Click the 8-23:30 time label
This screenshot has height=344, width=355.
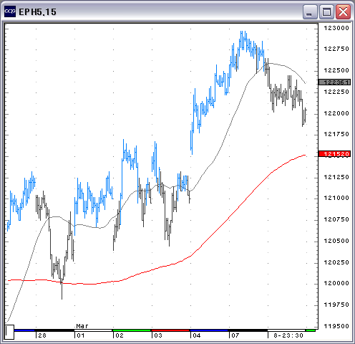288,335
